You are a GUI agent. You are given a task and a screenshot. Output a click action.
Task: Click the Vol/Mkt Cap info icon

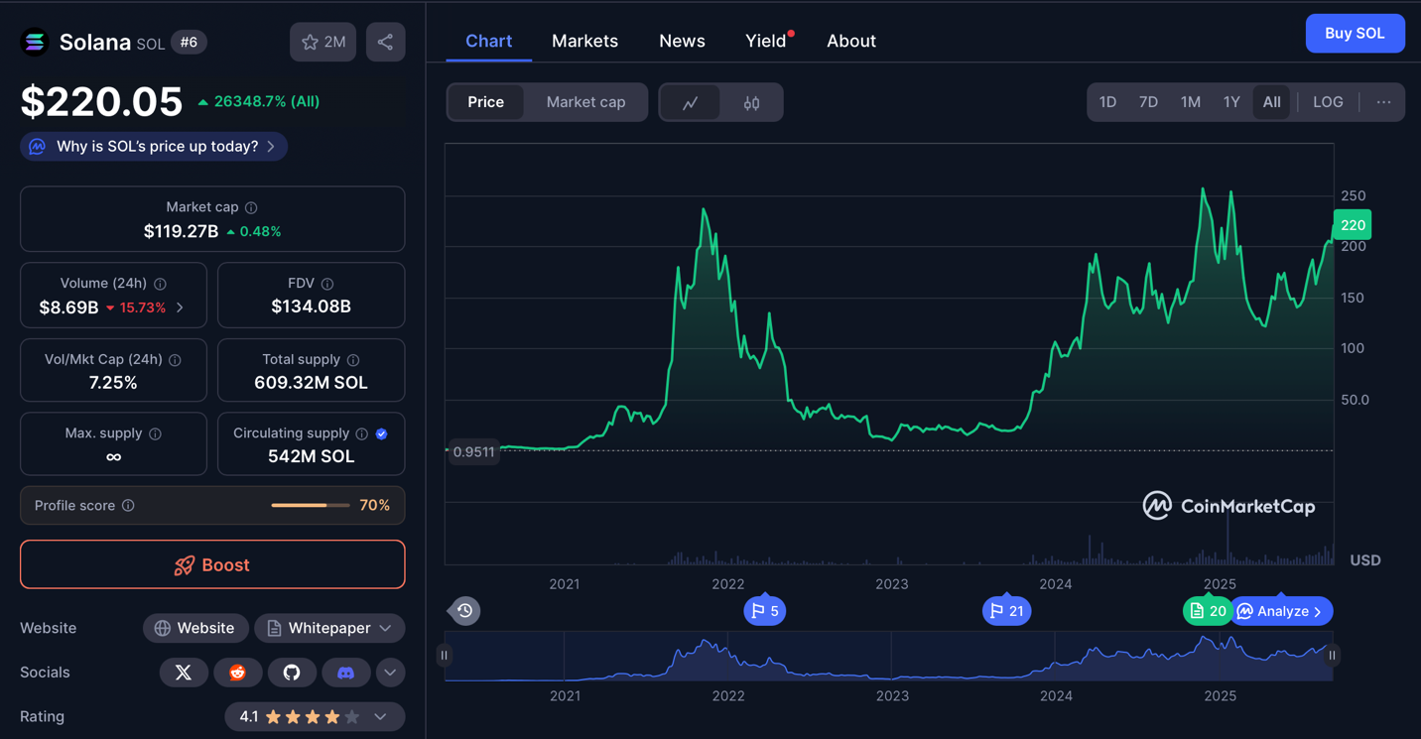(175, 360)
